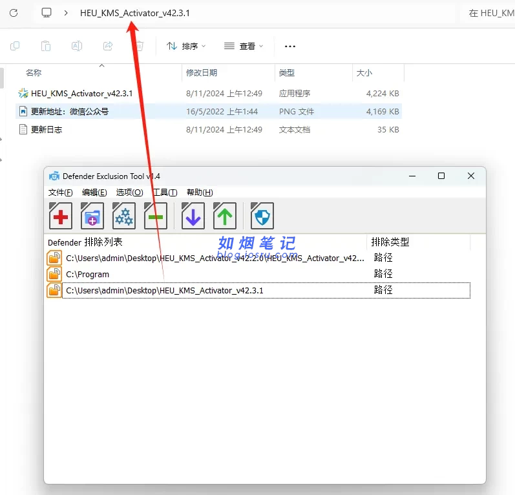The height and width of the screenshot is (495, 515).
Task: Click the folder icon of the v42.2.0 exclusion
Action: point(54,258)
